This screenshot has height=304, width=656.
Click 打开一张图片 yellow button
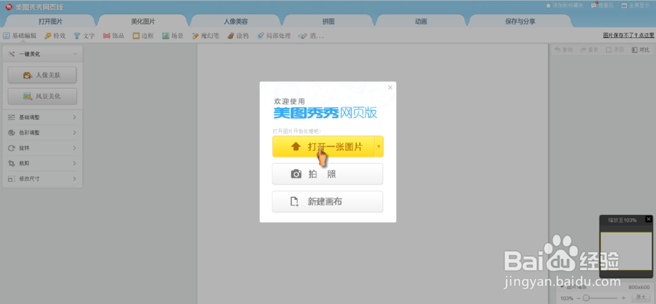point(323,147)
